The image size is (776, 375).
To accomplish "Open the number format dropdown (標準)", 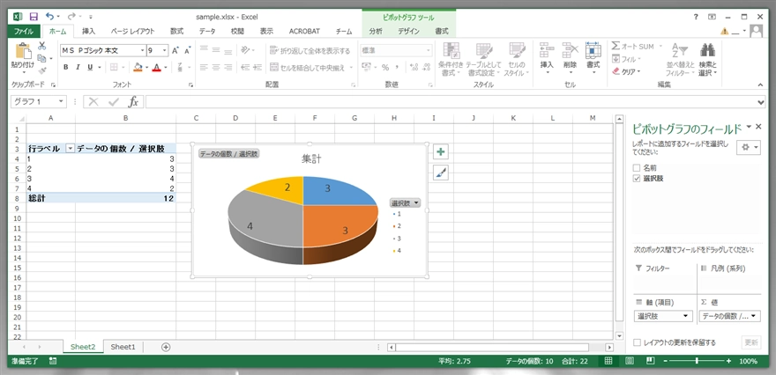I will click(x=429, y=50).
